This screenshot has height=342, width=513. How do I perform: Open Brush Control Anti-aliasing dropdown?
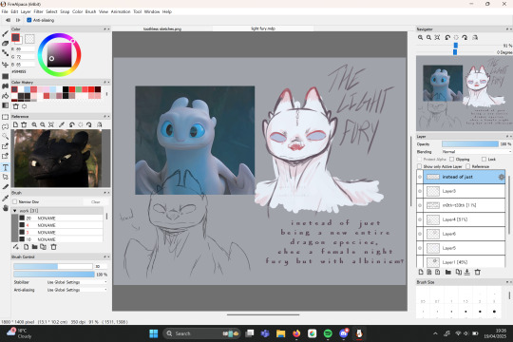click(x=77, y=290)
